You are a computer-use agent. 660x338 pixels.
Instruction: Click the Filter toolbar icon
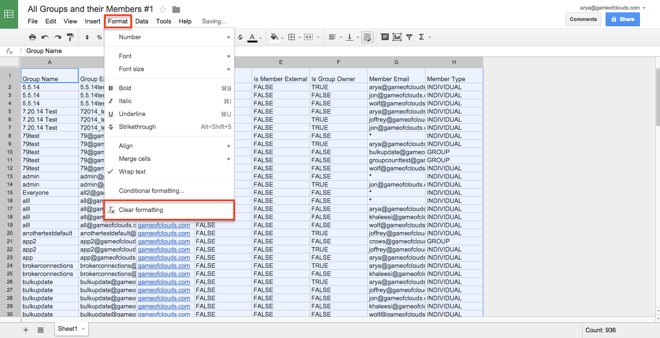[409, 37]
